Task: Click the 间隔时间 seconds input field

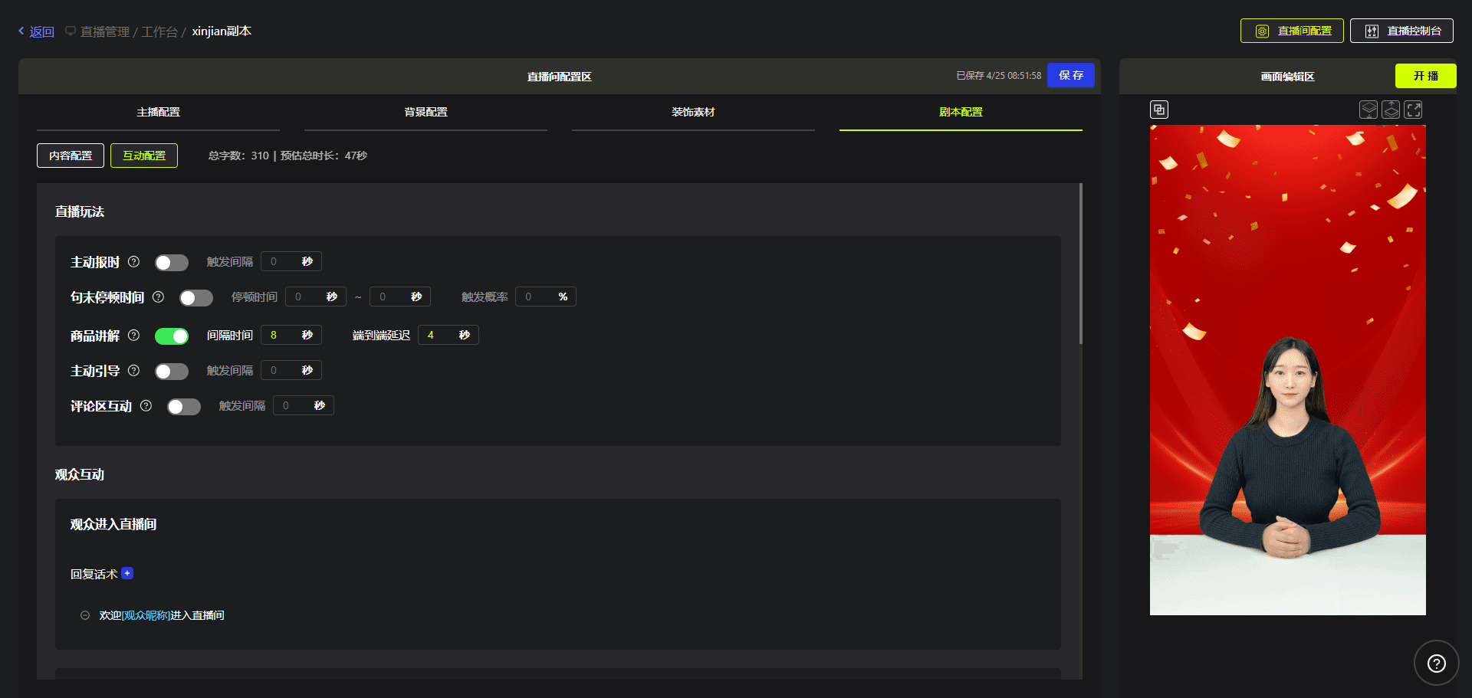Action: point(281,336)
